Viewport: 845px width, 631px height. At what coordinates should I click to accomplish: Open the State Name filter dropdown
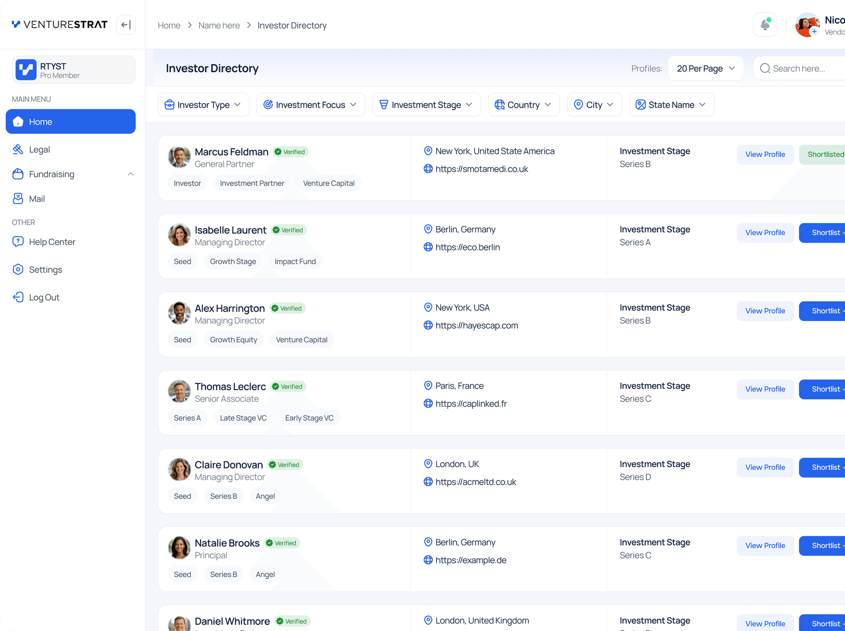click(672, 105)
